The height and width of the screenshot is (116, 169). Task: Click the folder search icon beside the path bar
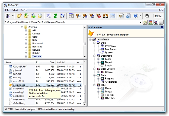pyautogui.click(x=145, y=22)
